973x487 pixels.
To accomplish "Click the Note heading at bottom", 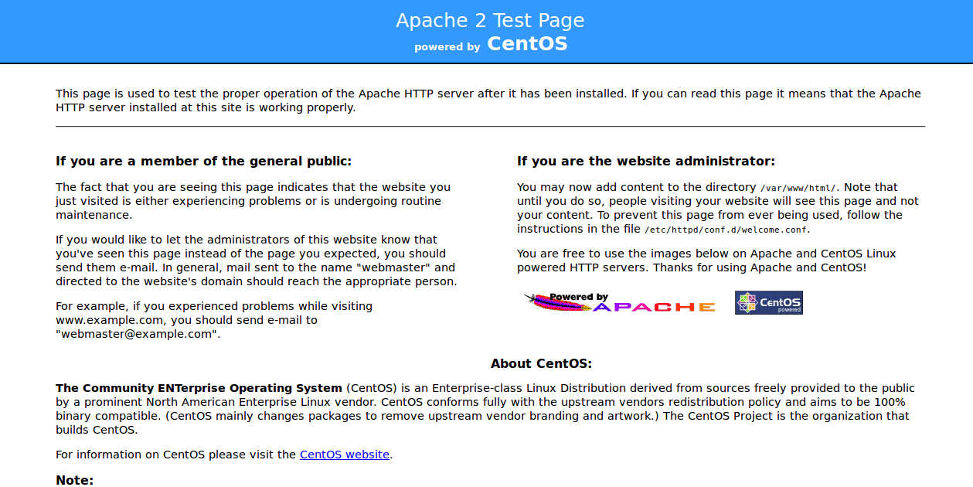I will coord(74,480).
